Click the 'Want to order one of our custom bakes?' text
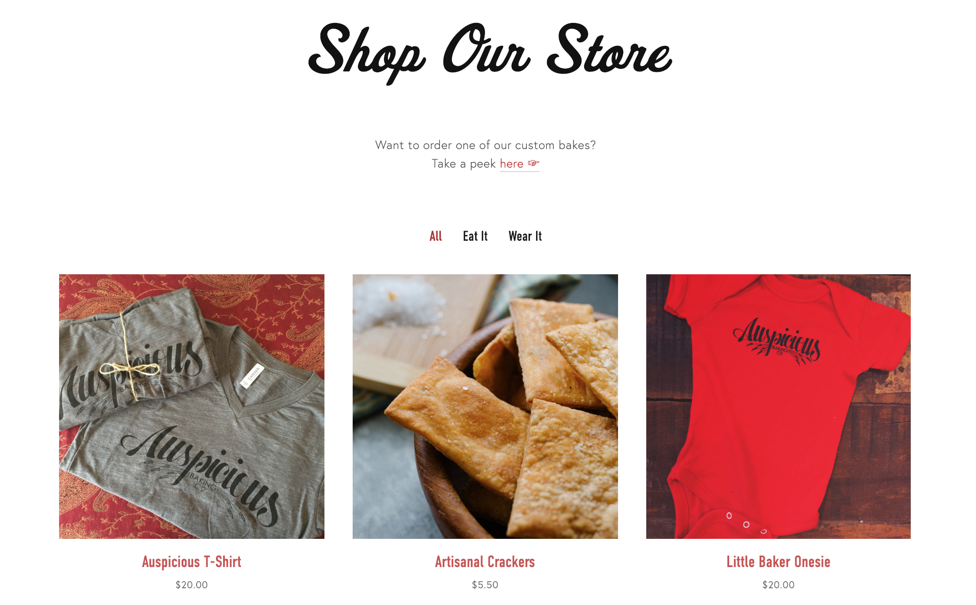The width and height of the screenshot is (976, 605). (485, 145)
